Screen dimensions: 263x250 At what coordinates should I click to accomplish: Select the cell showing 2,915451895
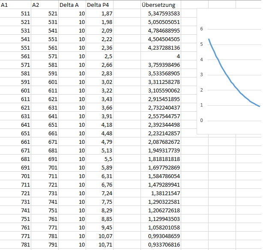click(161, 99)
